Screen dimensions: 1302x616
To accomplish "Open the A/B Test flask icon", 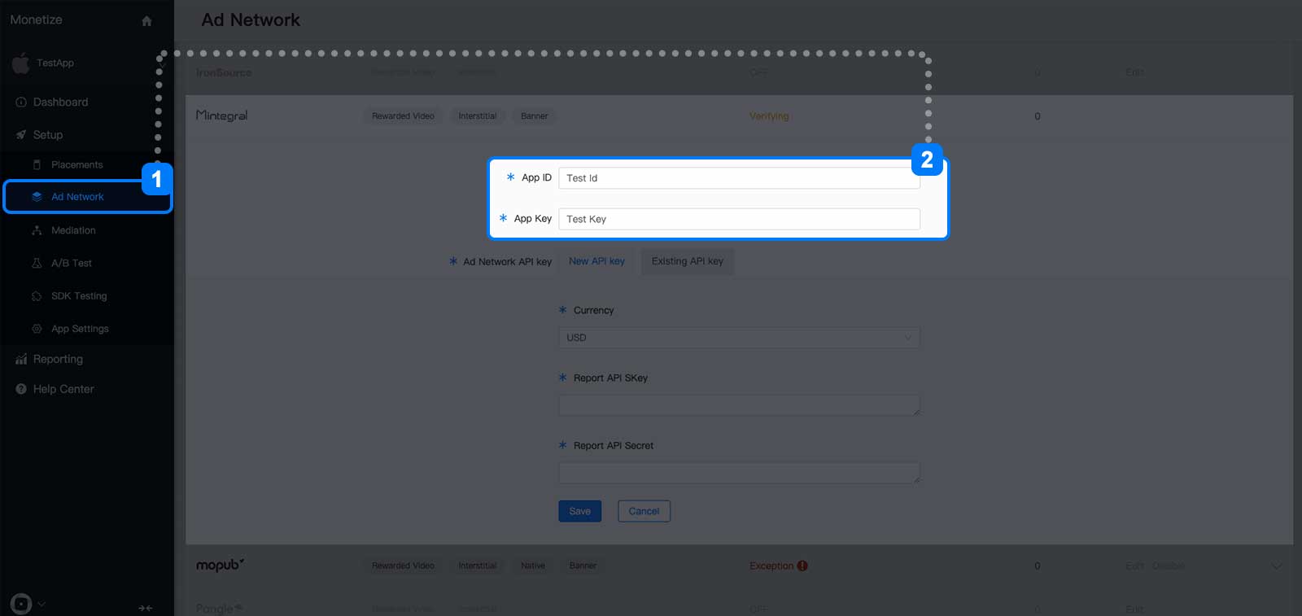I will pyautogui.click(x=37, y=264).
